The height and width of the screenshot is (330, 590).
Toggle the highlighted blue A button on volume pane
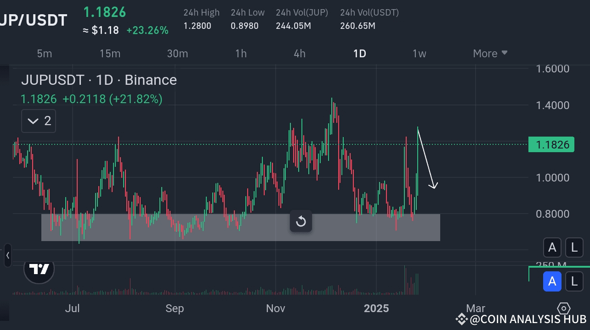coord(552,281)
